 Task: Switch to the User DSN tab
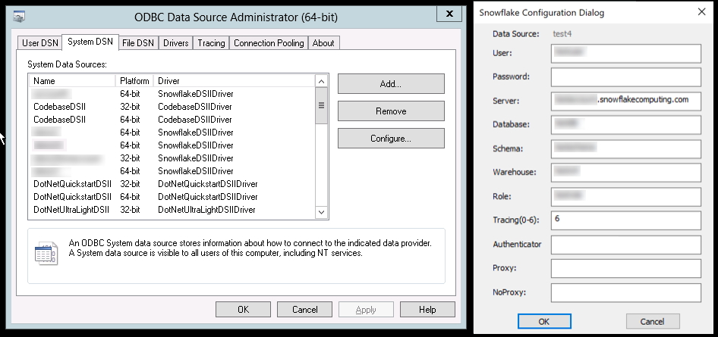pos(40,43)
